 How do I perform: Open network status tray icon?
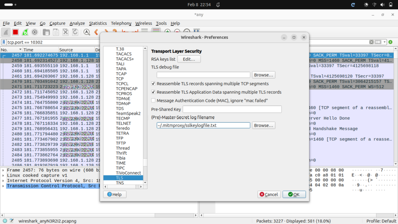point(374,5)
